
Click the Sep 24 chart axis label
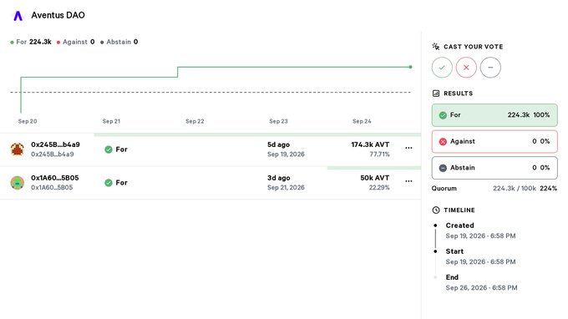pos(362,121)
